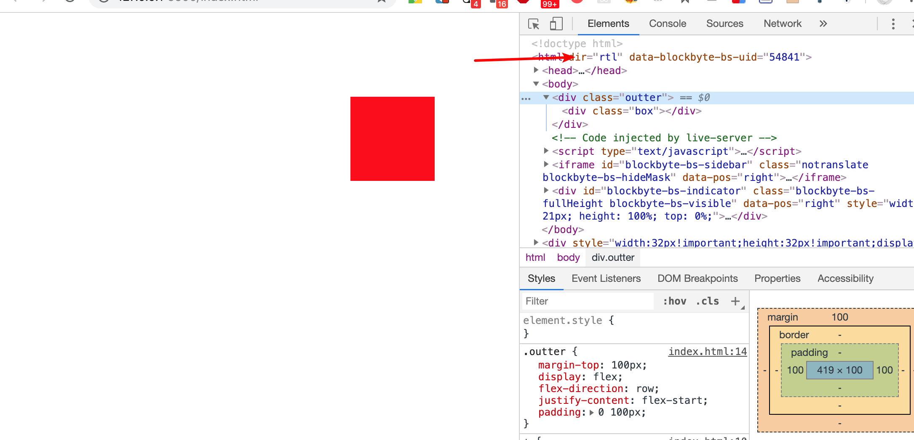This screenshot has height=440, width=914.
Task: Select the Styles pane tab
Action: [x=541, y=278]
